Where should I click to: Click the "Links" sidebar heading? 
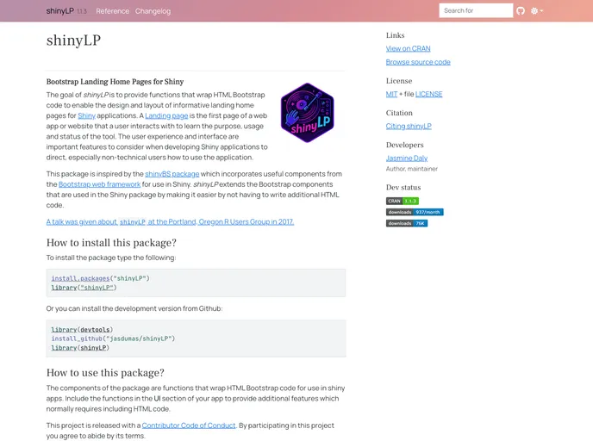click(x=396, y=35)
